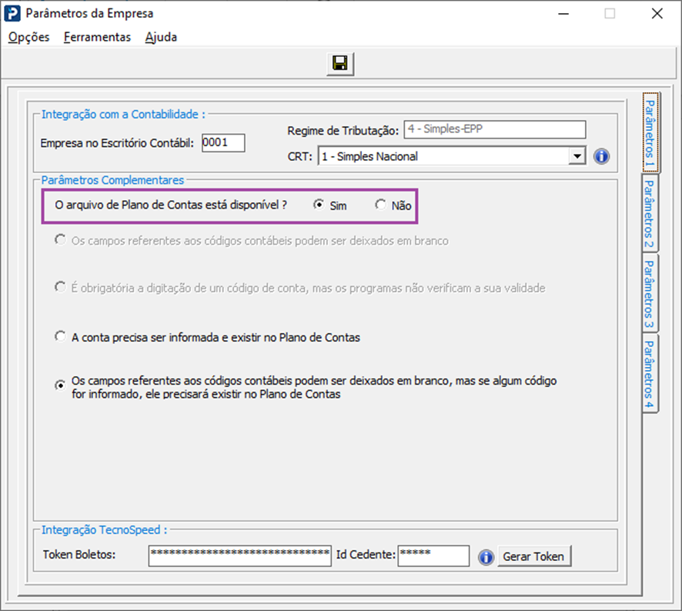This screenshot has width=682, height=611.
Task: Click the 'Token Boletos:' label
Action: 79,555
